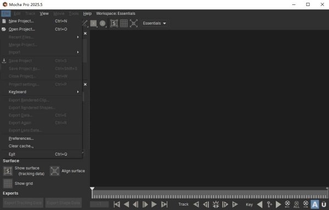
Task: Choose Exit from the File menu
Action: pos(41,154)
